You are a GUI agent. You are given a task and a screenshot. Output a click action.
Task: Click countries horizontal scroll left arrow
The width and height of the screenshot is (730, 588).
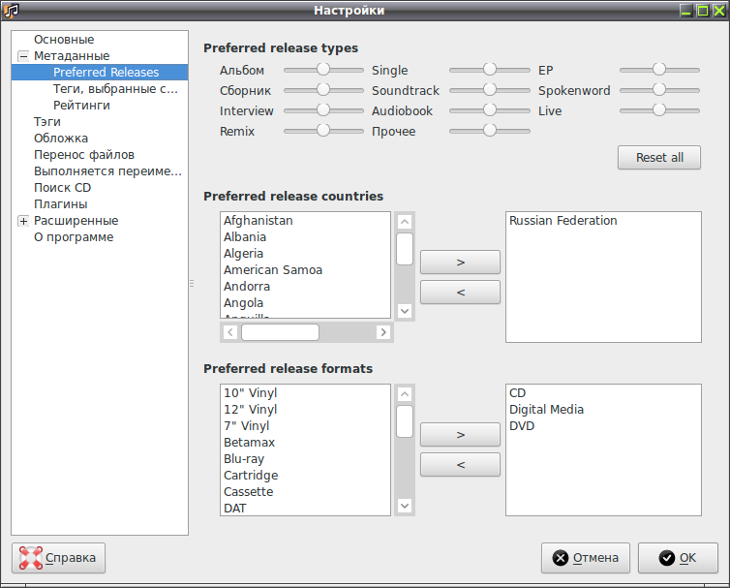click(230, 332)
